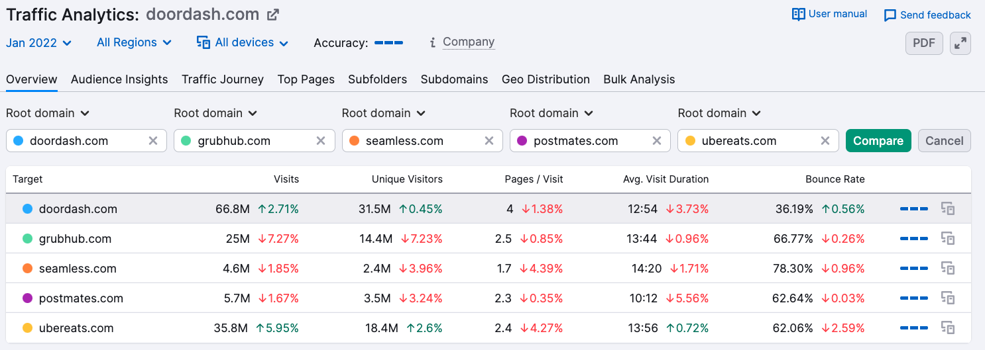Switch to the Geo Distribution tab
This screenshot has height=350, width=985.
[546, 79]
